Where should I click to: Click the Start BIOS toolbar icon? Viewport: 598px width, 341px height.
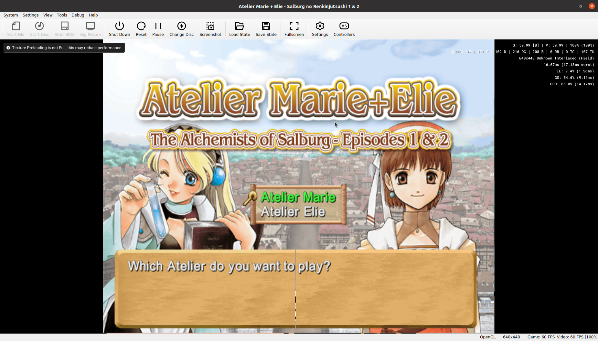(64, 29)
